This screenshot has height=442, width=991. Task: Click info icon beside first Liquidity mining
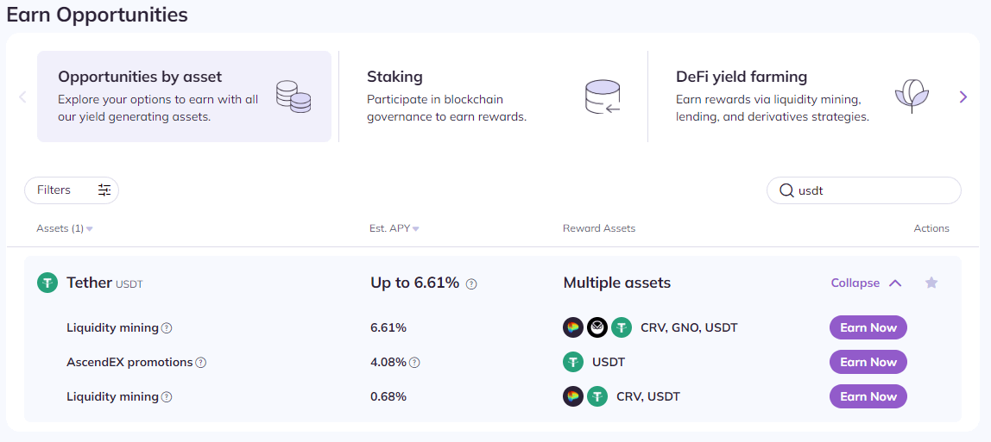point(167,328)
